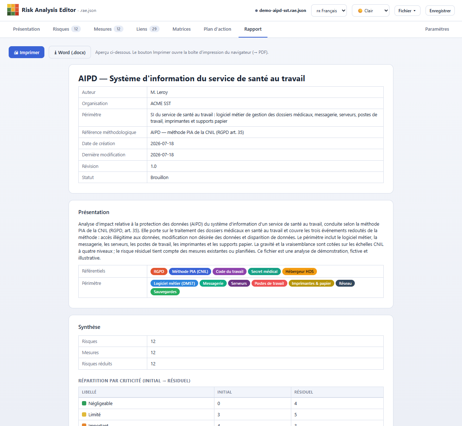Open the Plan d'action tab

pos(217,29)
